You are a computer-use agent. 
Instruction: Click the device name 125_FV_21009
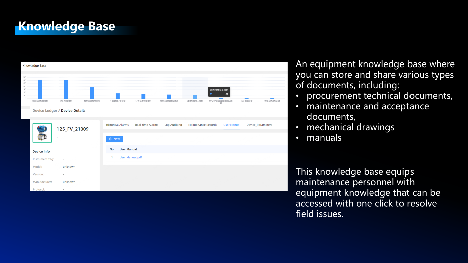(x=73, y=129)
